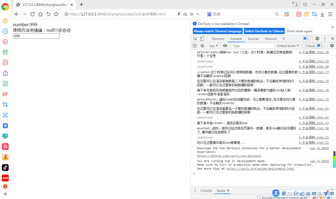The height and width of the screenshot is (199, 336).
Task: Toggle the device toolbar
Action: [202, 39]
